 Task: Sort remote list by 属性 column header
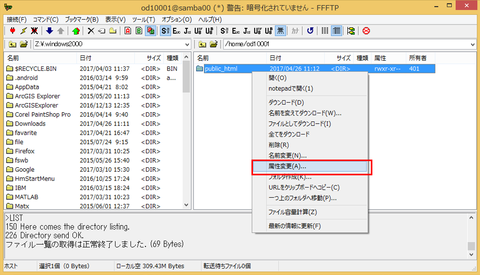388,58
